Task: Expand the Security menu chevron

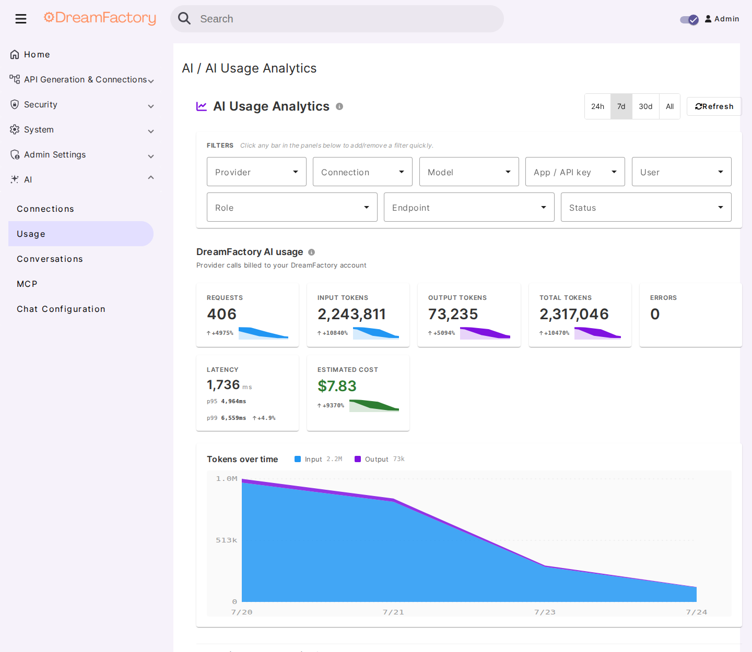Action: click(x=151, y=106)
